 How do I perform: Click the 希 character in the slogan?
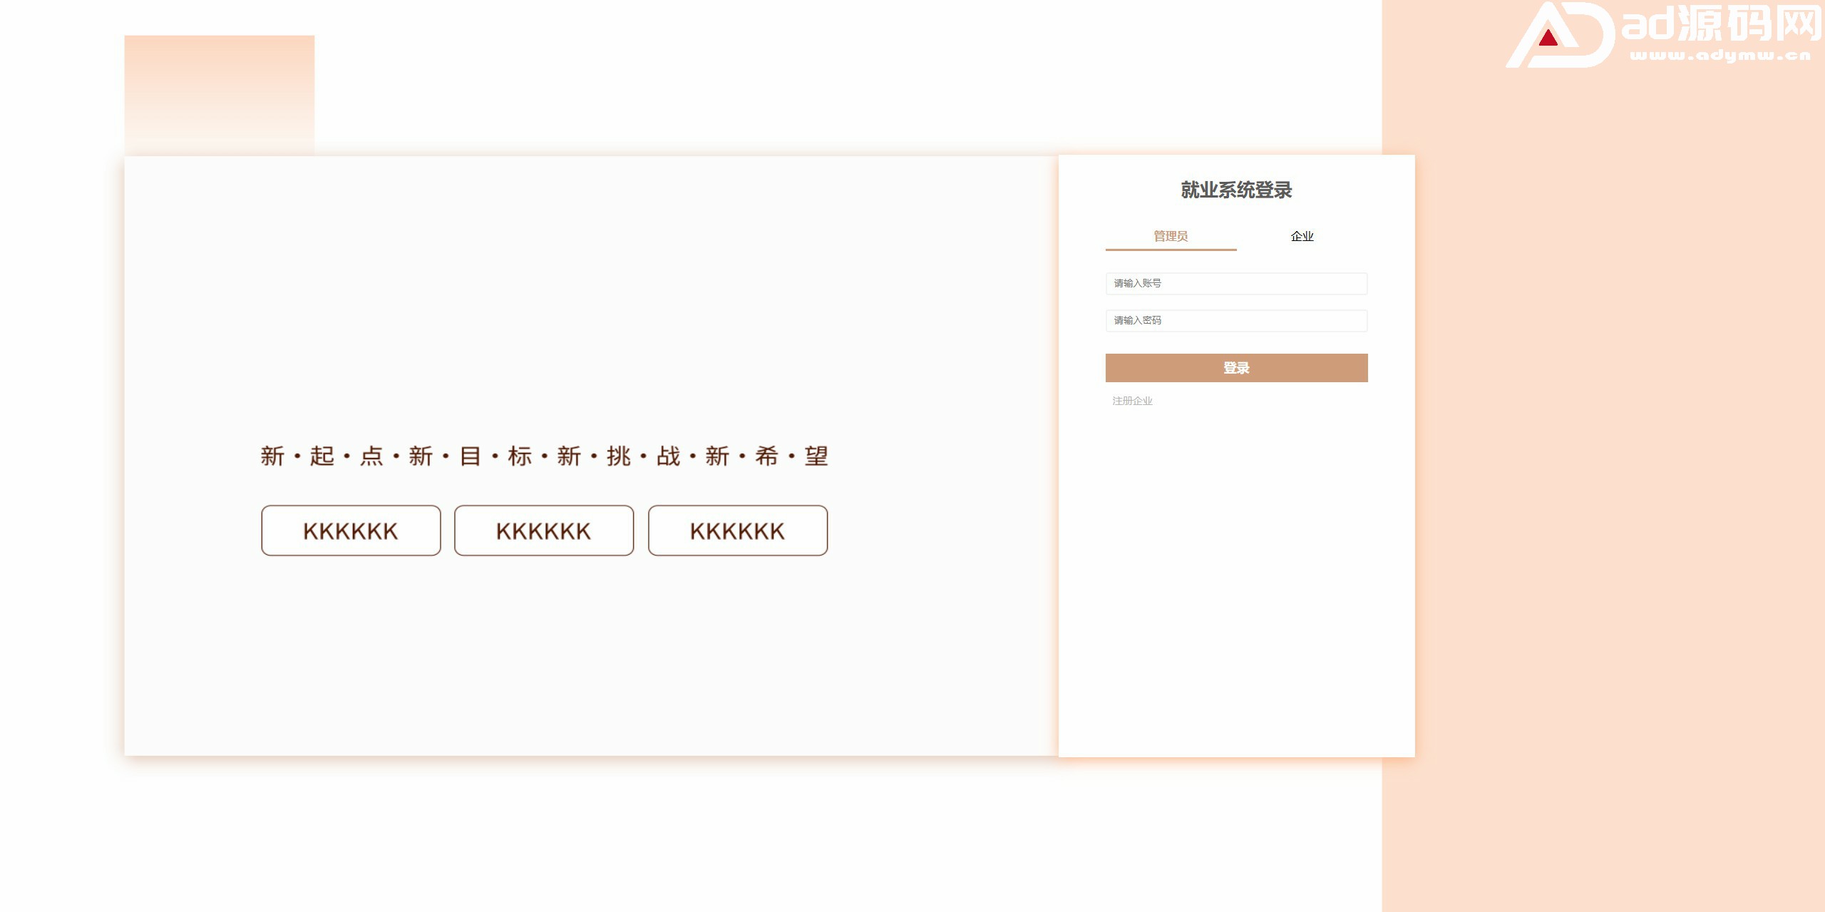[766, 456]
